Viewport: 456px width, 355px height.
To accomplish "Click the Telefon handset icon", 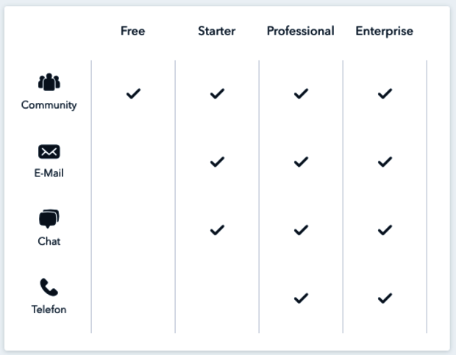I will tap(49, 287).
